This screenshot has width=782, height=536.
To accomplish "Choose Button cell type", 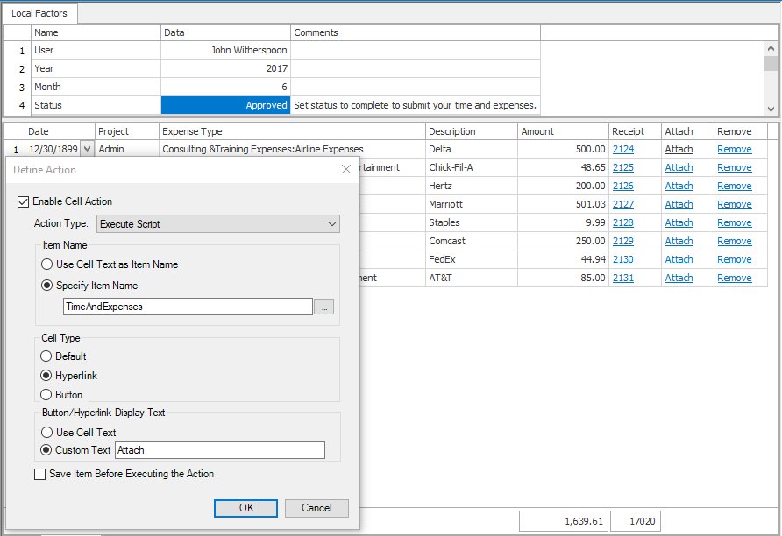I will pyautogui.click(x=46, y=395).
